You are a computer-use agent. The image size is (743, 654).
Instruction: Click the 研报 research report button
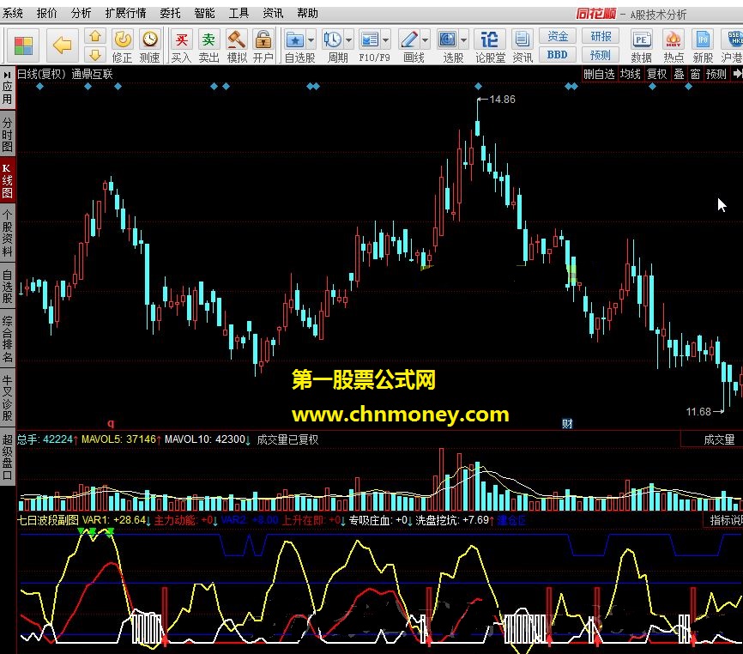[x=601, y=36]
